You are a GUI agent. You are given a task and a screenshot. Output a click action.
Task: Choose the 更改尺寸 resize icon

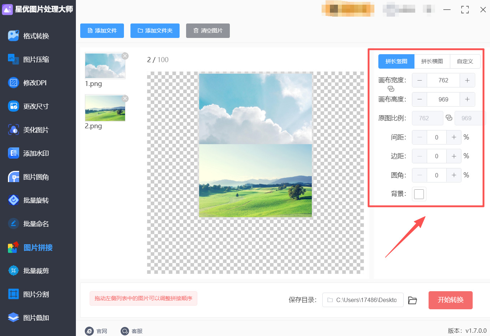(13, 106)
